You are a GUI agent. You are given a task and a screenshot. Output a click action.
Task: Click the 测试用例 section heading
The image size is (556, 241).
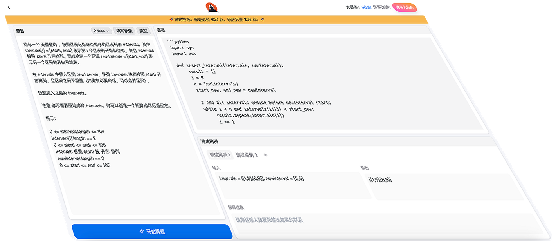click(209, 141)
